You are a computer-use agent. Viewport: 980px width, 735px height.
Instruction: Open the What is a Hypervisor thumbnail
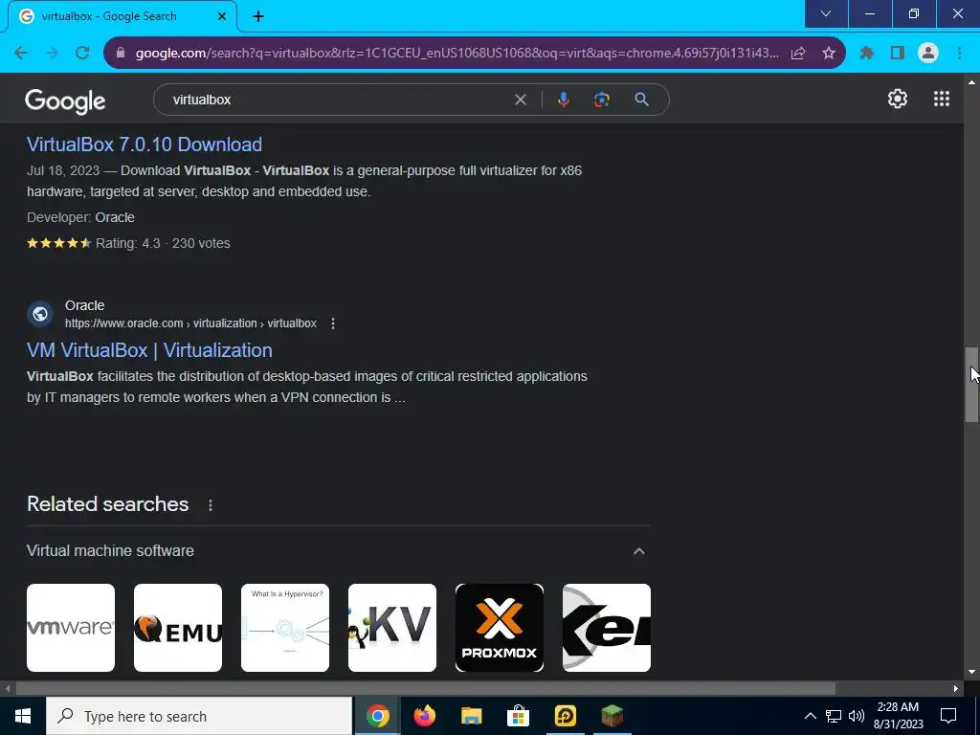coord(285,628)
